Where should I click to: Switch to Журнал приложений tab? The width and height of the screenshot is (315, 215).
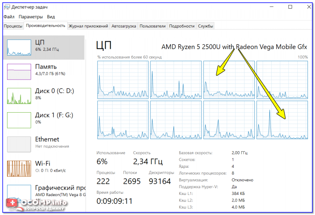[88, 26]
